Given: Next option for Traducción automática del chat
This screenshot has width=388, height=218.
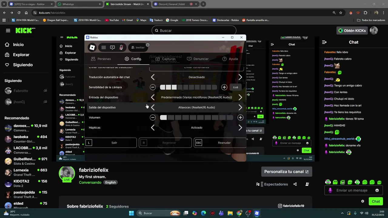Looking at the screenshot, I should pyautogui.click(x=240, y=77).
